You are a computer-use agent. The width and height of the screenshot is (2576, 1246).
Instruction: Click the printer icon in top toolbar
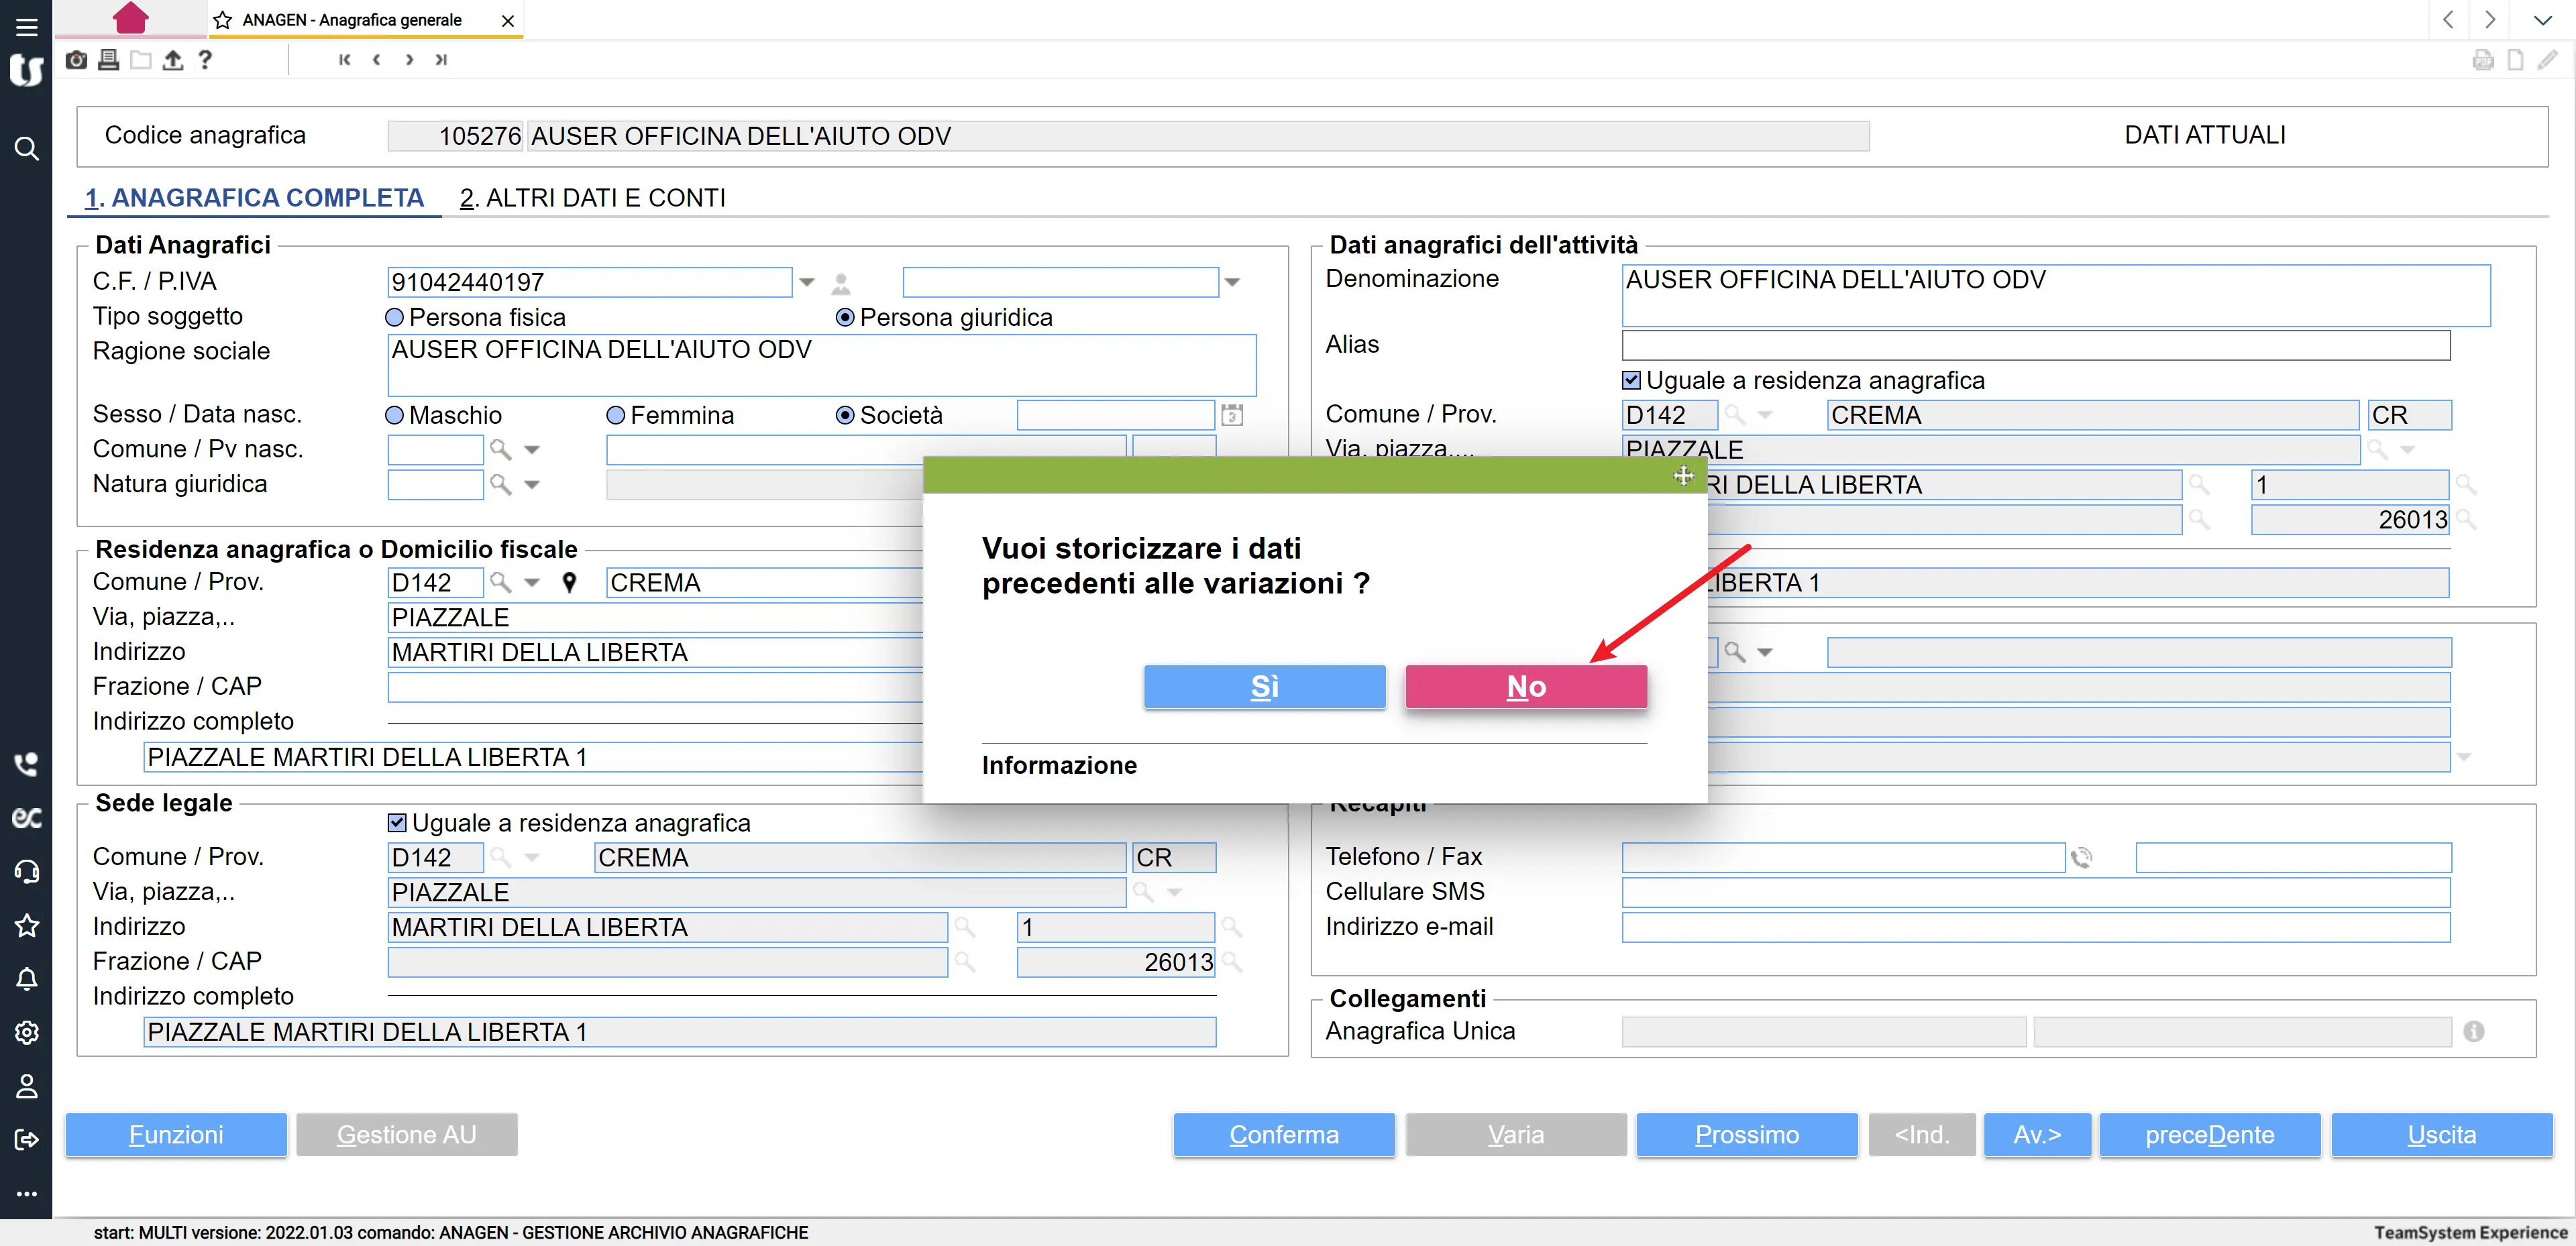click(108, 60)
